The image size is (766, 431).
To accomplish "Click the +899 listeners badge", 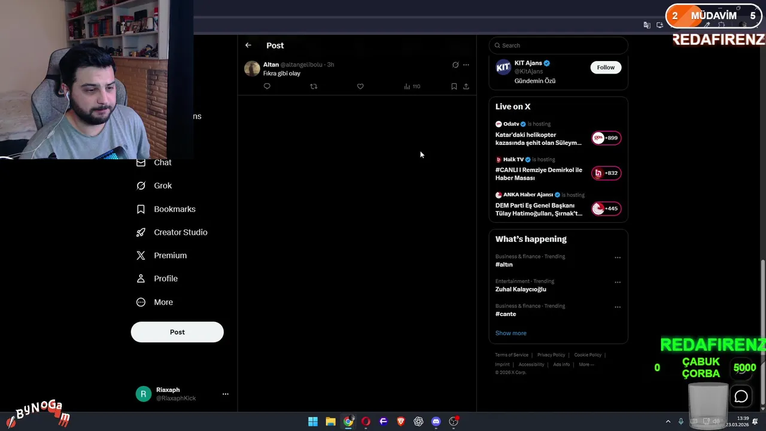I will (x=606, y=138).
